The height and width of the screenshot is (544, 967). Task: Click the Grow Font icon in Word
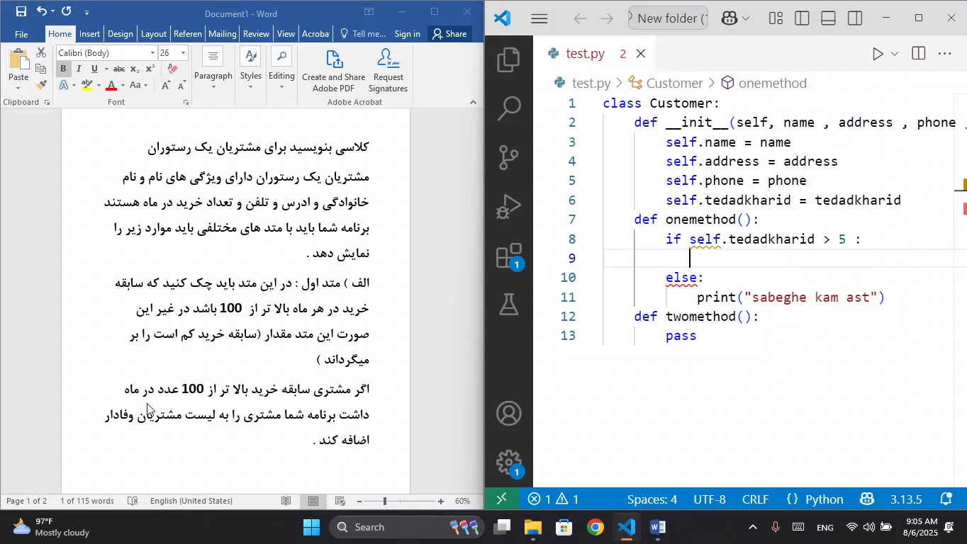tap(165, 86)
